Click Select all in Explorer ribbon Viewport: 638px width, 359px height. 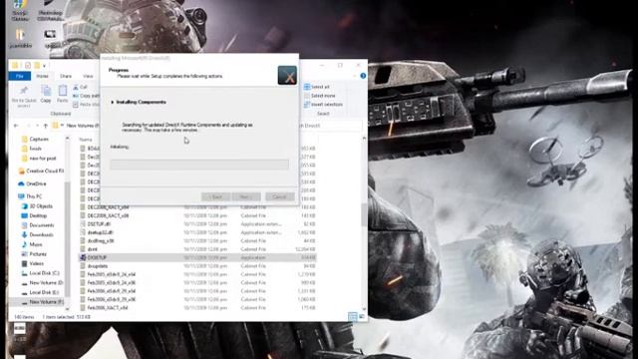click(317, 87)
